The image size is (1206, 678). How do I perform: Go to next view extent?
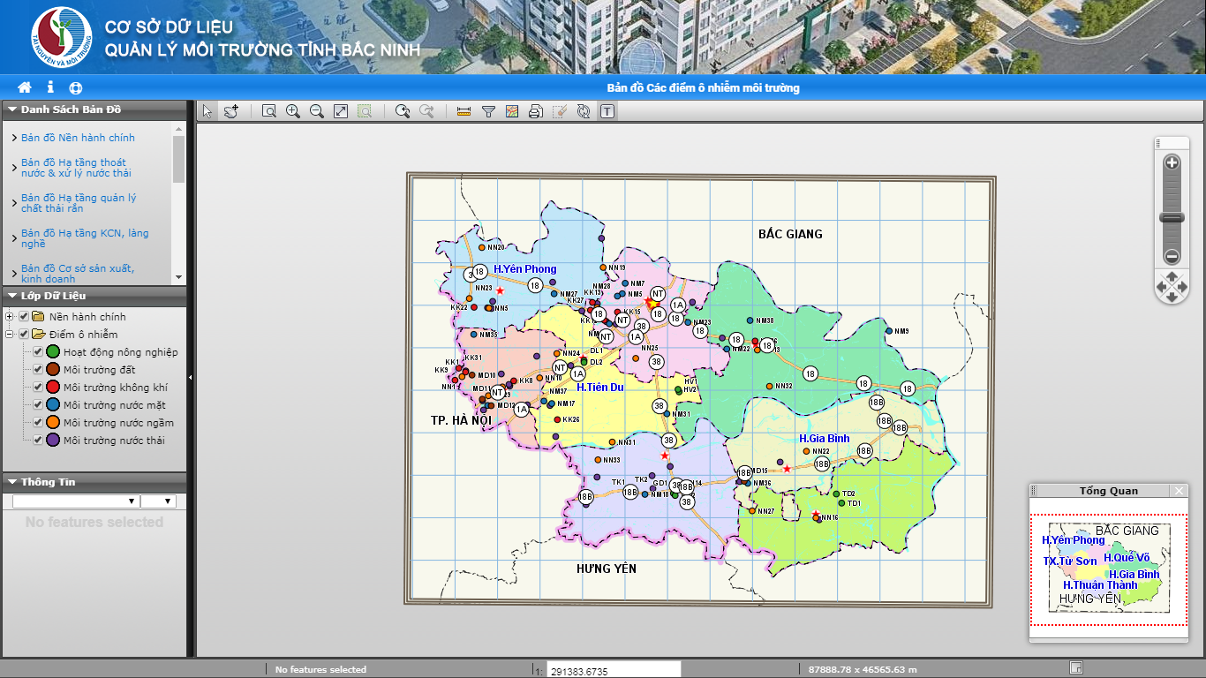click(426, 111)
